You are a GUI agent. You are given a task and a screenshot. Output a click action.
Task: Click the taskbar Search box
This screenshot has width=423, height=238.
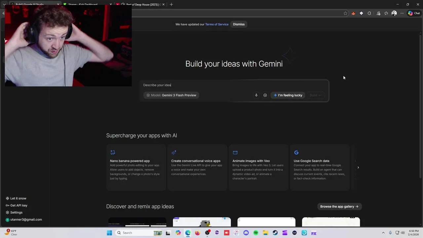(139, 233)
